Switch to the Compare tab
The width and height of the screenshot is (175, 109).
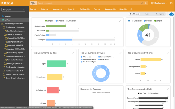click(x=160, y=14)
